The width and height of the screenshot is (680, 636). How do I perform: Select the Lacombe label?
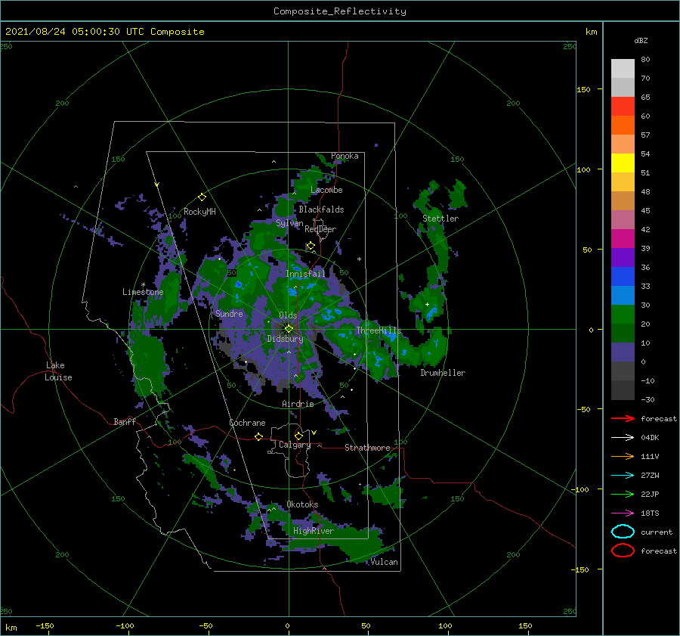(326, 190)
